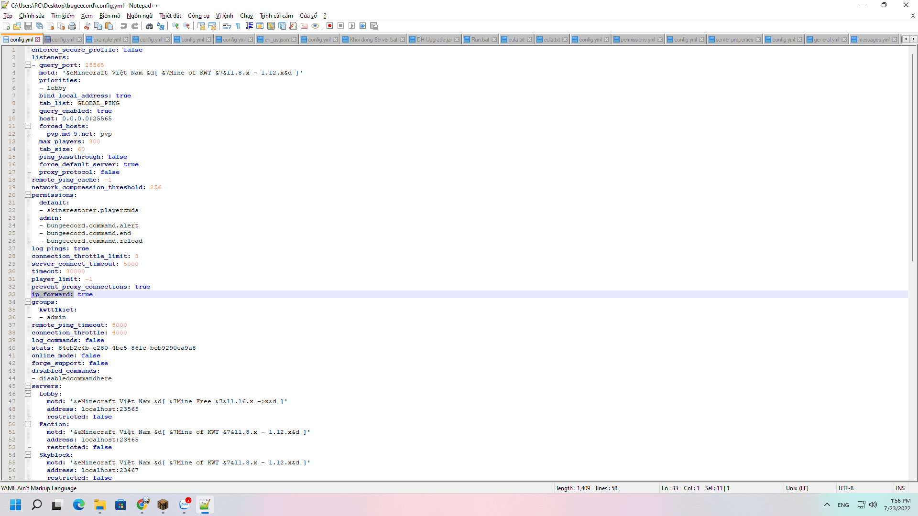Click the vertical scrollbar track

click(x=912, y=373)
